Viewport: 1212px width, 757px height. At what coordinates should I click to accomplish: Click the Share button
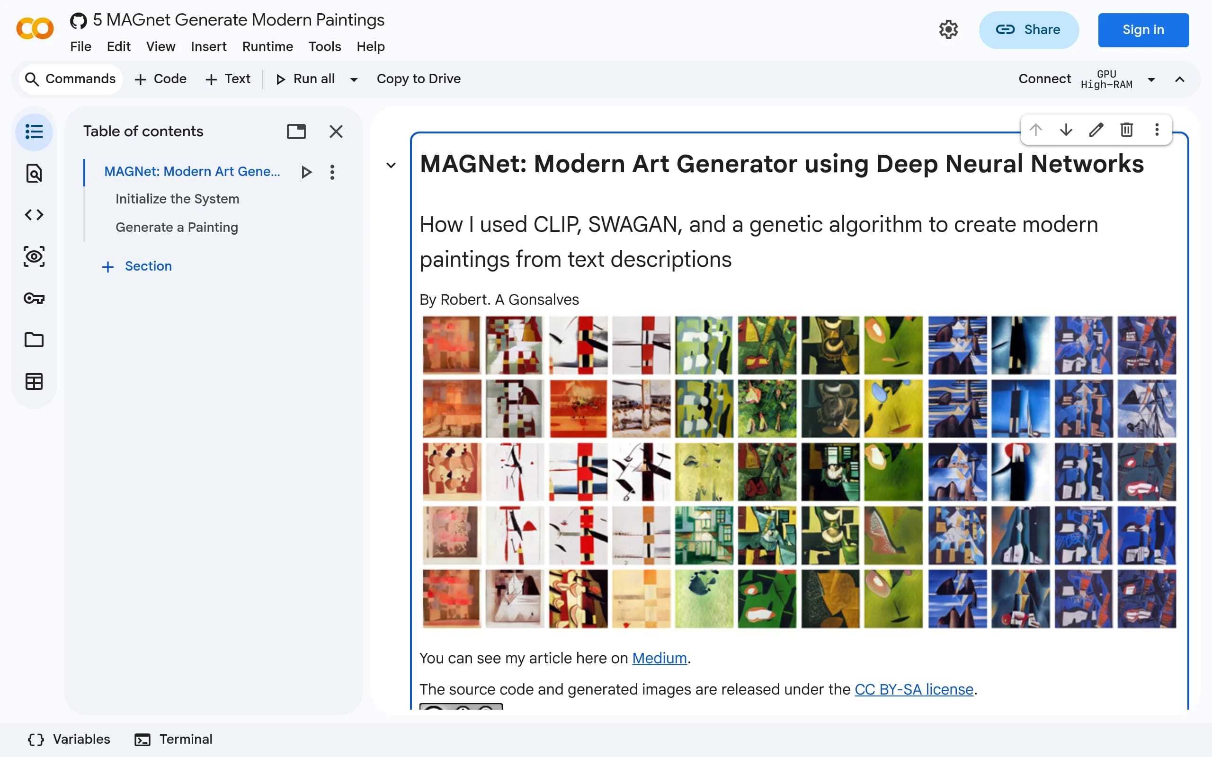[1029, 30]
